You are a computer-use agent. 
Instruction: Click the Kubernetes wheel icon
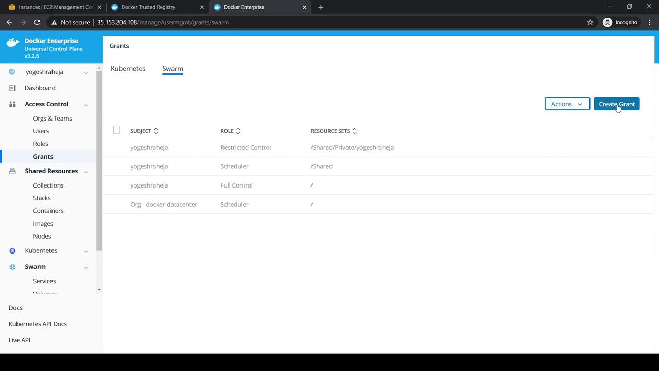(12, 251)
